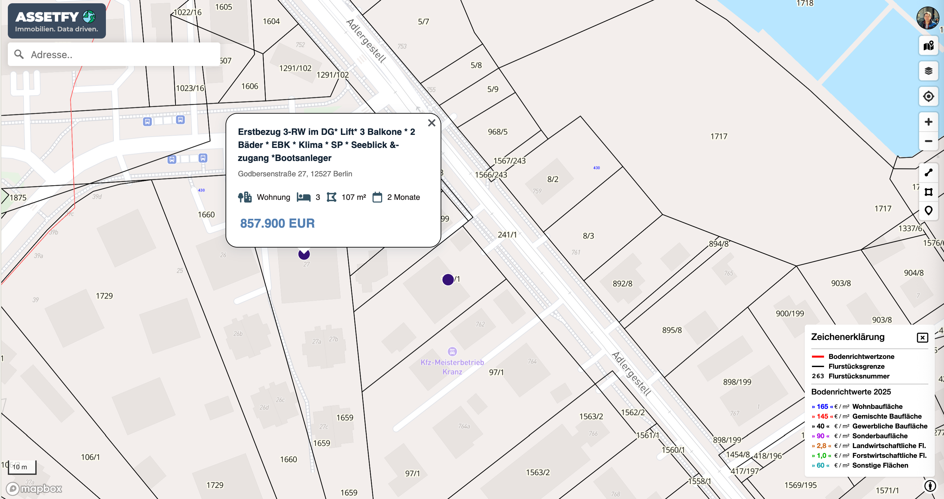Click the 857.900 EUR price
The height and width of the screenshot is (499, 944).
[277, 223]
